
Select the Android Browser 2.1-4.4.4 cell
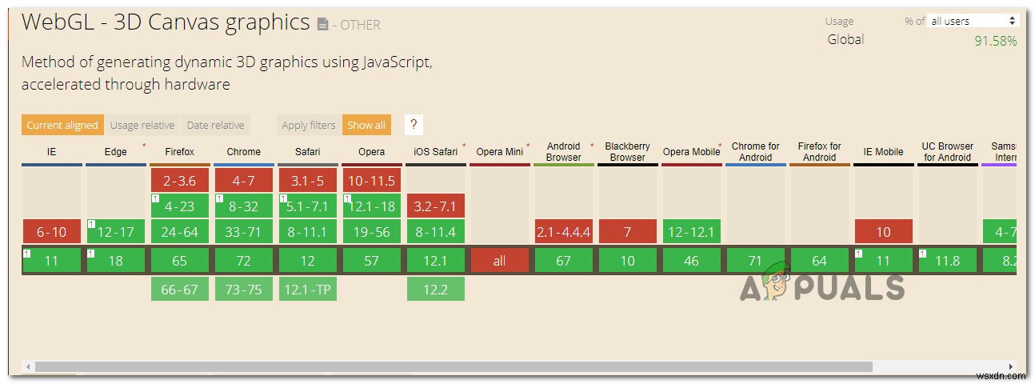(x=564, y=232)
